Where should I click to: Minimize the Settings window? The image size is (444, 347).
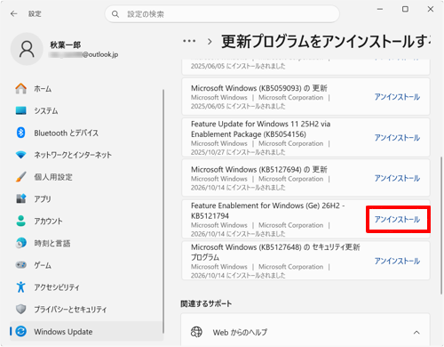(380, 9)
